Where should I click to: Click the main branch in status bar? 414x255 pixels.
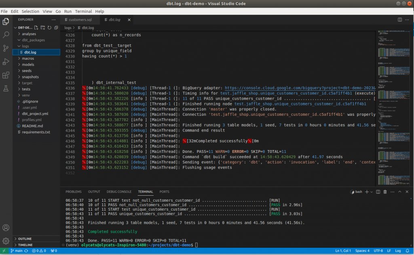point(17,251)
